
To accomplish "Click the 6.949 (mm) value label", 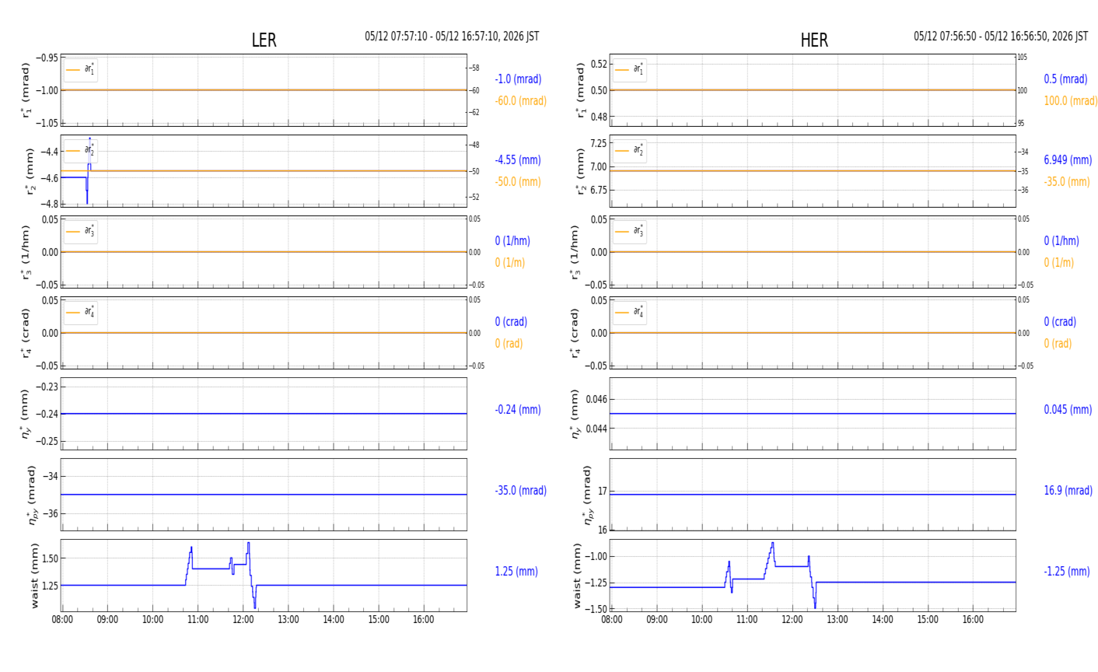I will [x=1068, y=160].
